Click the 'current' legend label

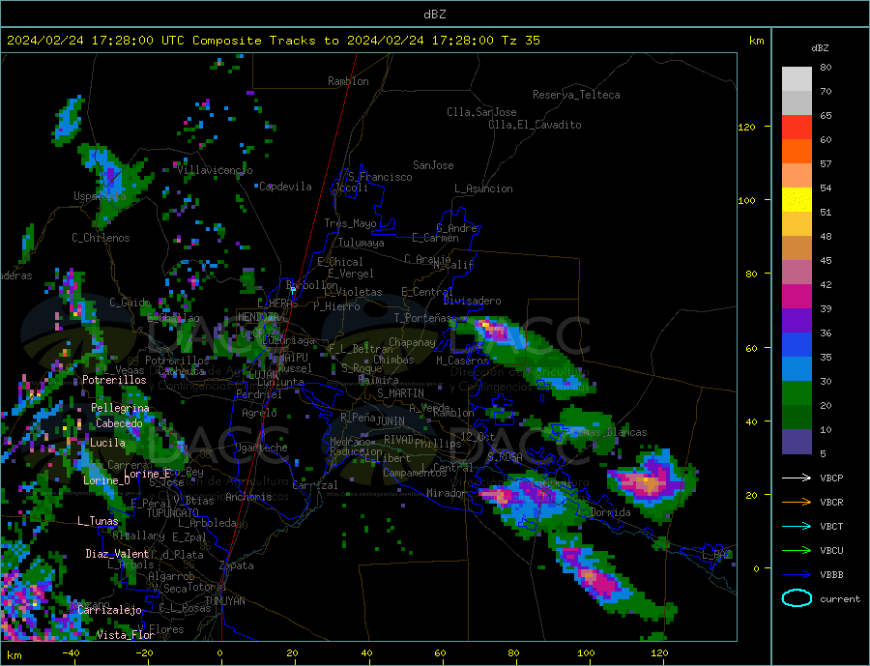pos(840,599)
